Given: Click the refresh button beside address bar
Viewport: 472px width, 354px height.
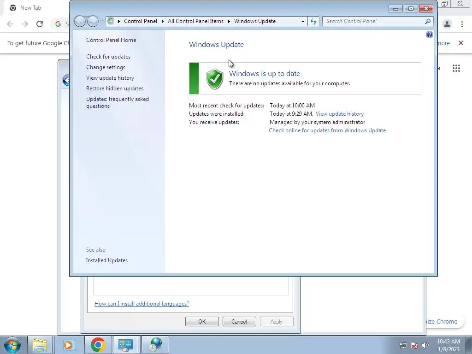Looking at the screenshot, I should pyautogui.click(x=313, y=21).
